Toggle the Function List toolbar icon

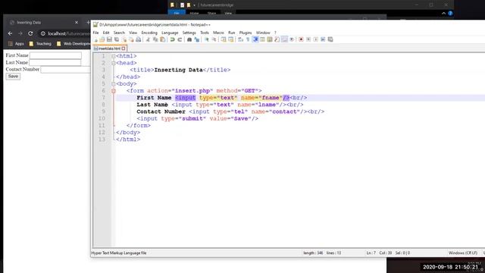277,39
